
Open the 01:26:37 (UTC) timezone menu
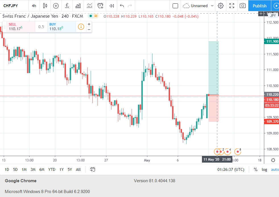[x=231, y=169]
